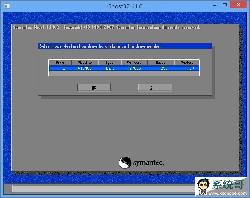Click the Drive column header
The width and height of the screenshot is (250, 198).
[x=60, y=62]
